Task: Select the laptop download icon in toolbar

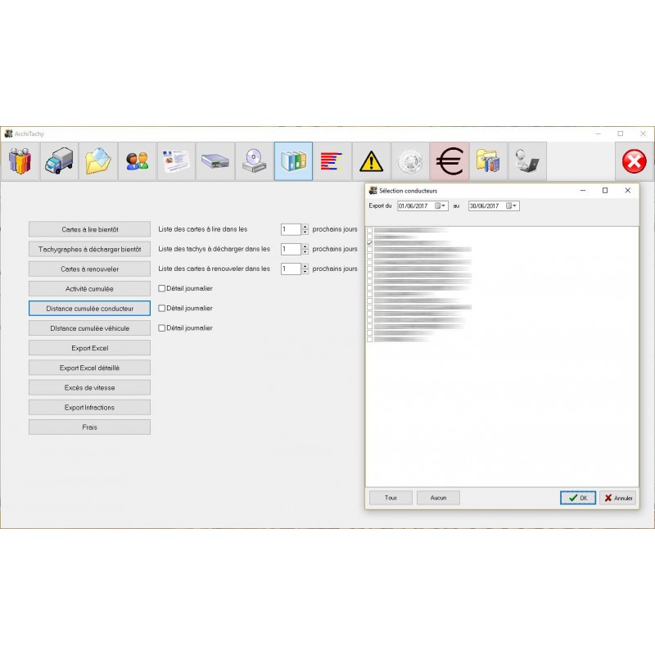Action: [x=526, y=161]
